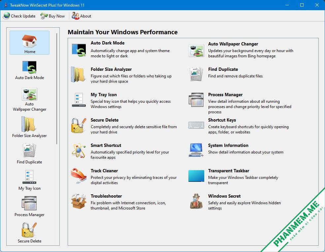Click 'Automatically change app and system theme' text

130,53
